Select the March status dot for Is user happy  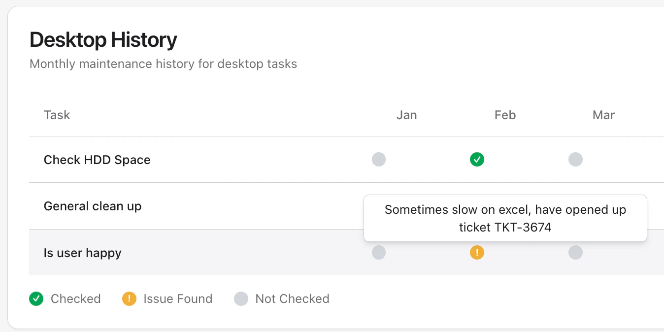pyautogui.click(x=575, y=252)
